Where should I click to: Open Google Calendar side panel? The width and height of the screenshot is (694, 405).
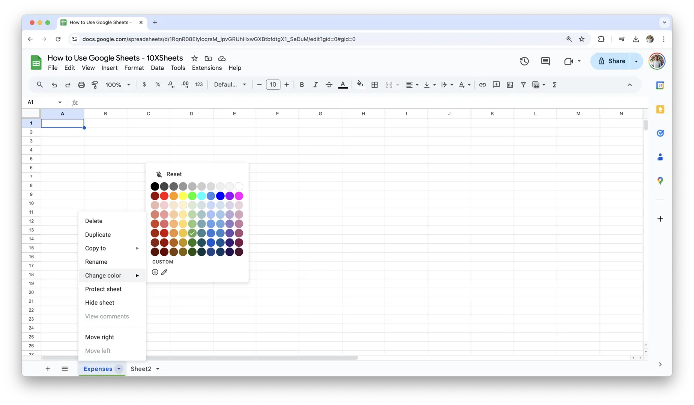[660, 85]
